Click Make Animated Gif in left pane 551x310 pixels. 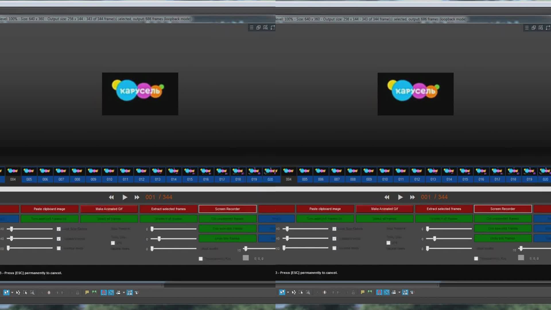pos(109,209)
